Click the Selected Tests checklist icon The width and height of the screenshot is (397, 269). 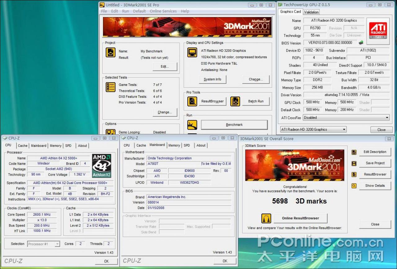pyautogui.click(x=110, y=87)
